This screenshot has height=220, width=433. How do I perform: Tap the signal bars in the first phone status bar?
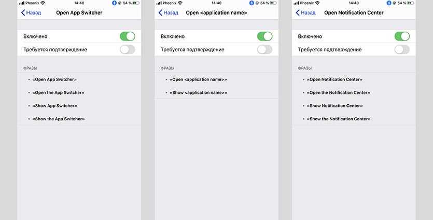point(22,3)
